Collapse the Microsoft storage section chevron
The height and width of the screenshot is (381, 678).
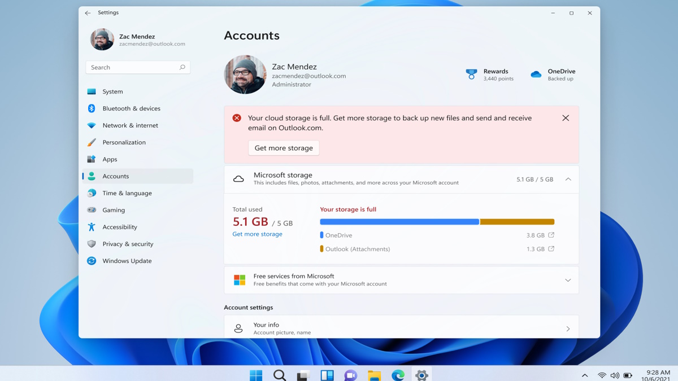pos(568,179)
